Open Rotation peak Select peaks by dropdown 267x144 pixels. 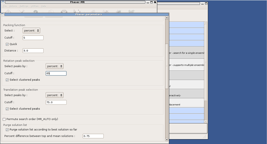[x=54, y=66]
